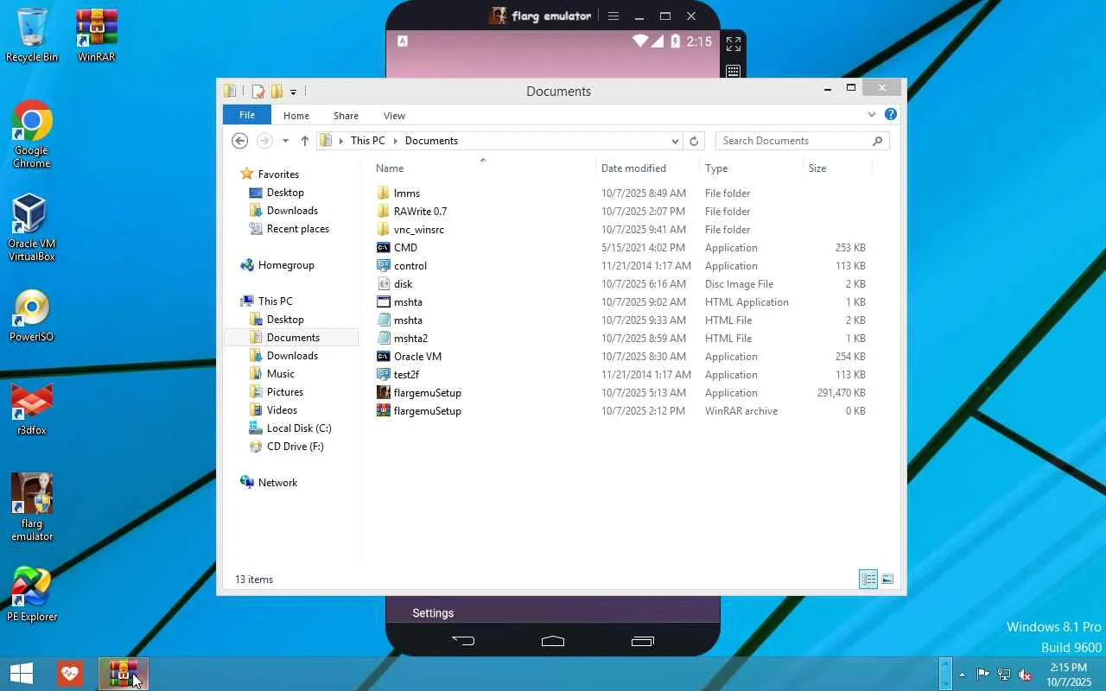Tap the Android home button in the emulator

pyautogui.click(x=553, y=641)
